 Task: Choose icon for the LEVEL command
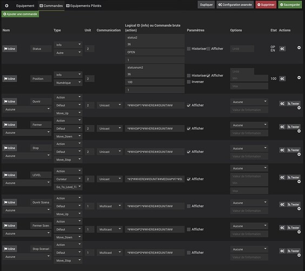click(x=10, y=175)
